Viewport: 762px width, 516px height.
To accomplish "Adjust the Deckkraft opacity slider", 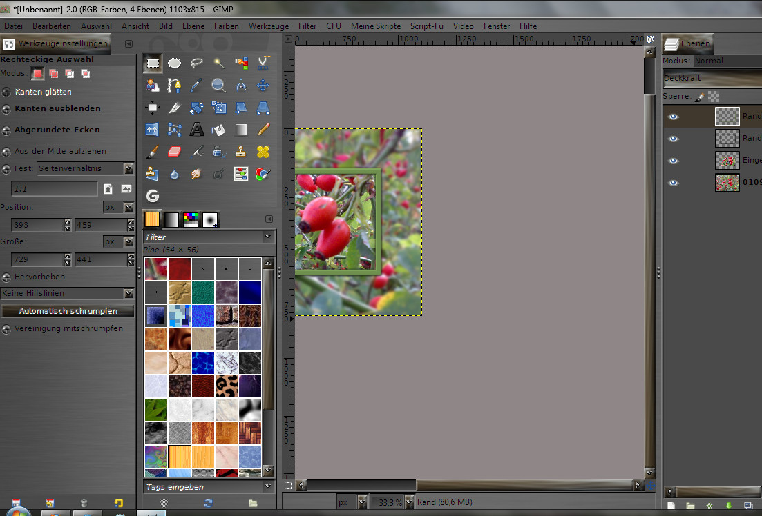I will tap(712, 79).
